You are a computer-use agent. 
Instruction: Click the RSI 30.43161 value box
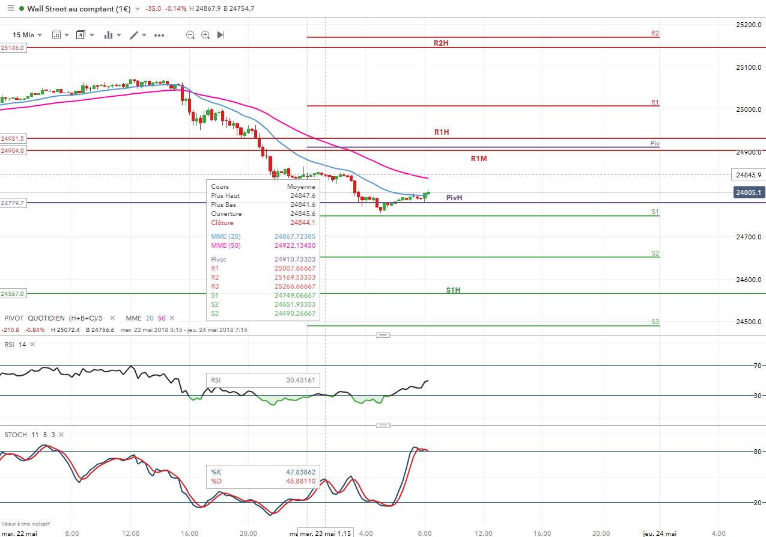click(x=263, y=380)
